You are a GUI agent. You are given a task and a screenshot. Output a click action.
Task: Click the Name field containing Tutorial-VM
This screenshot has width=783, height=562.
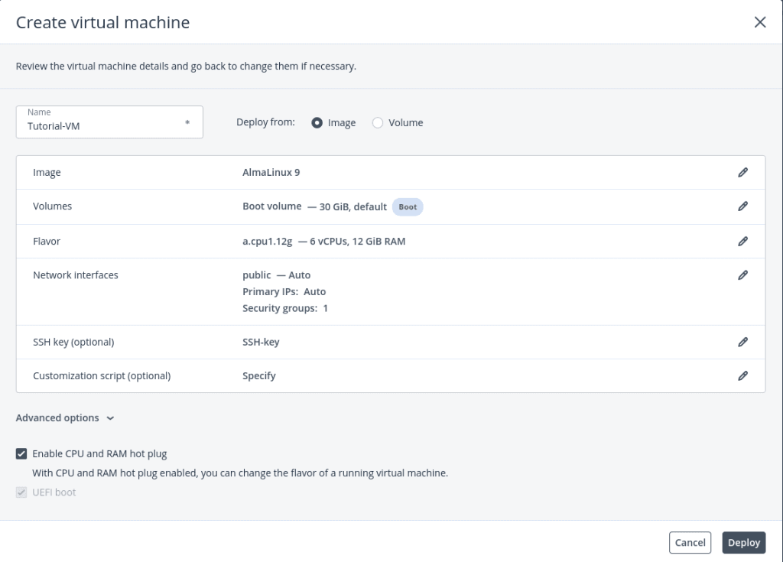click(x=109, y=122)
